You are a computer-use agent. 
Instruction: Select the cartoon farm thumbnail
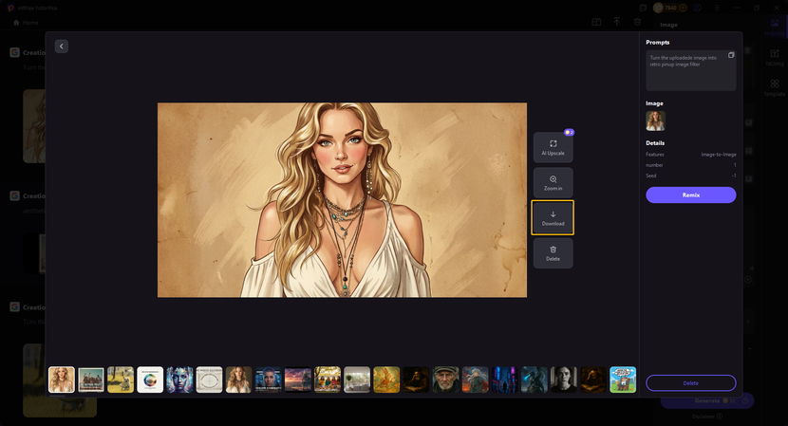(x=623, y=380)
